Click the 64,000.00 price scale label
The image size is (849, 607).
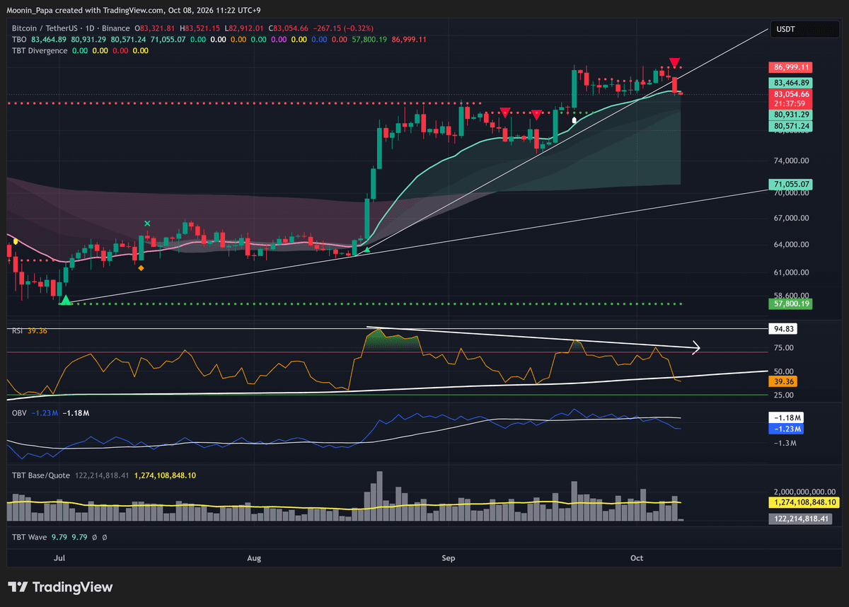[792, 245]
